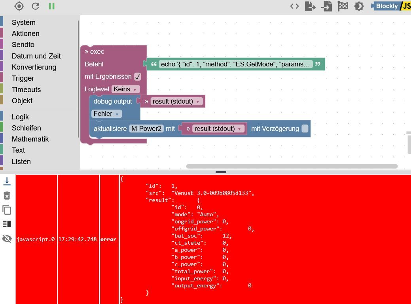This screenshot has width=411, height=304.
Task: Click the locate script target icon
Action: click(x=19, y=6)
